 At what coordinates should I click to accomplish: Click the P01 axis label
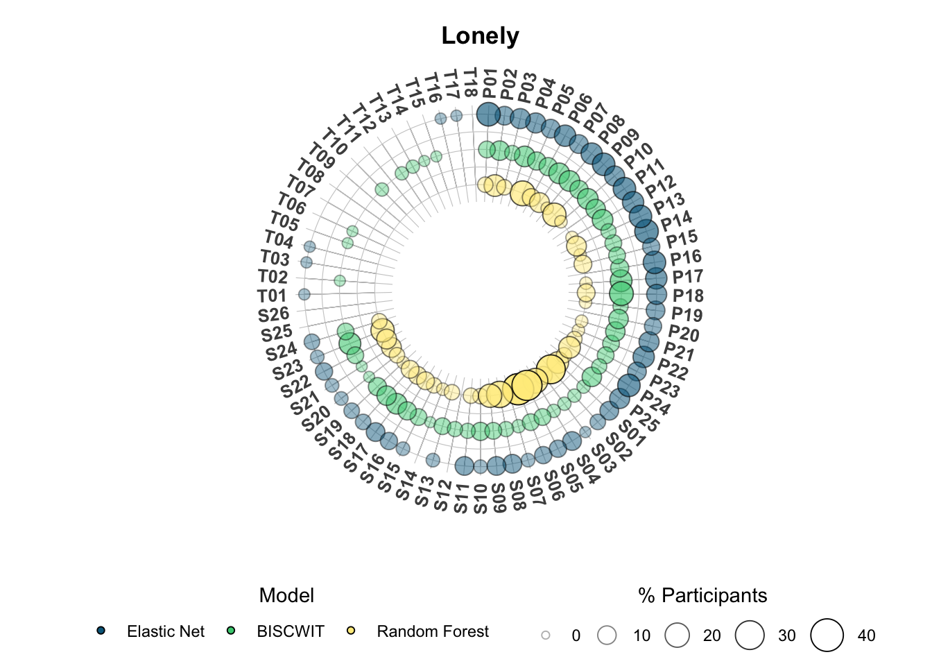[x=490, y=84]
